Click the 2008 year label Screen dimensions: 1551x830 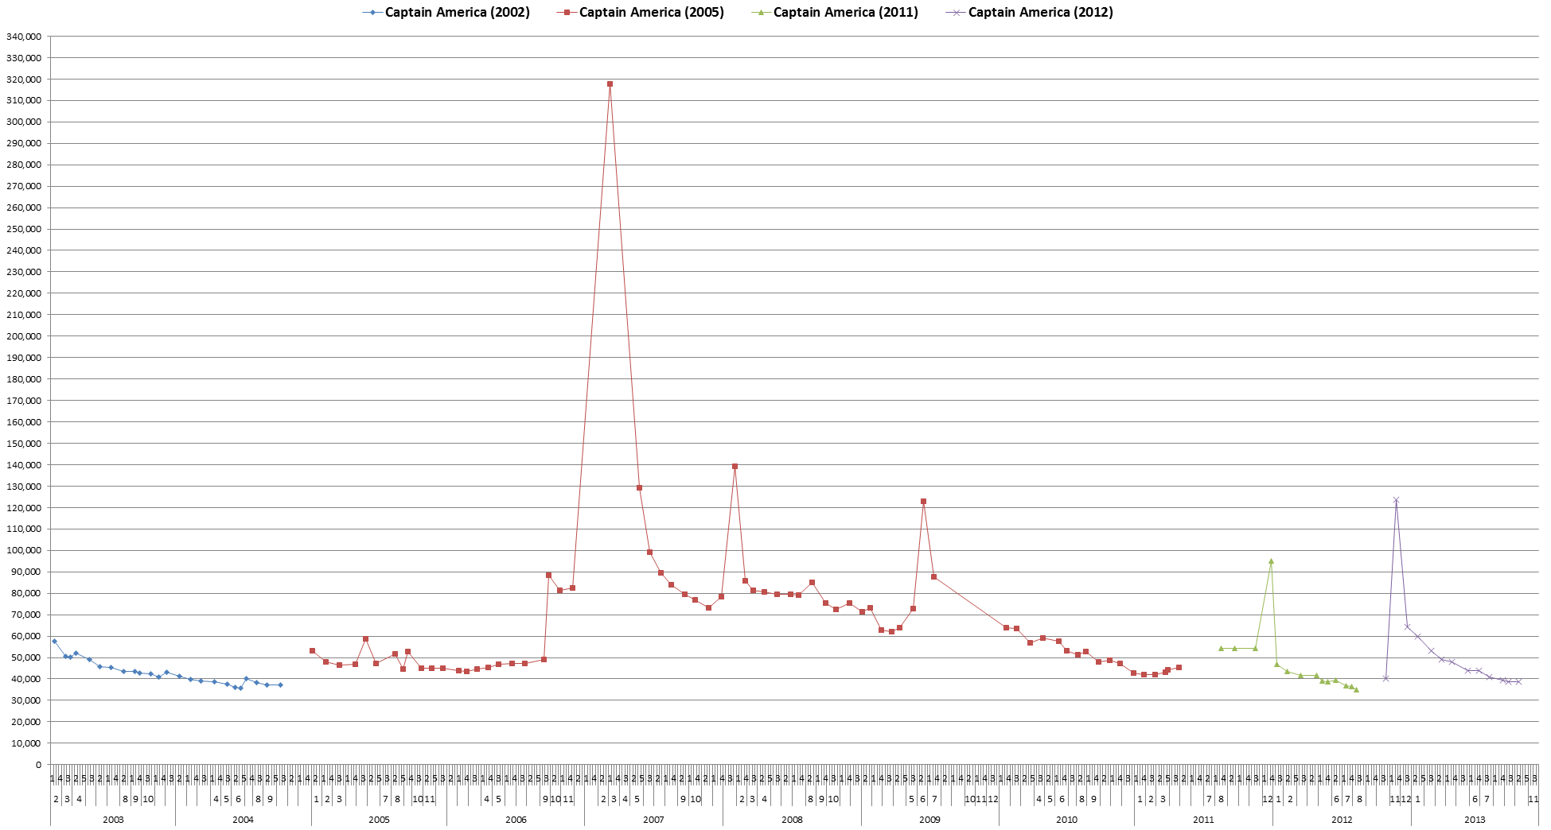pos(792,820)
